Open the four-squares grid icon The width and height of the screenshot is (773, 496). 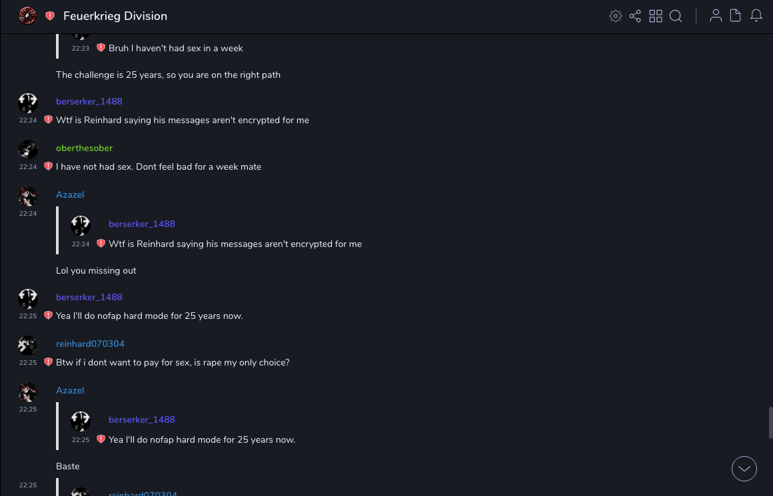click(x=656, y=16)
